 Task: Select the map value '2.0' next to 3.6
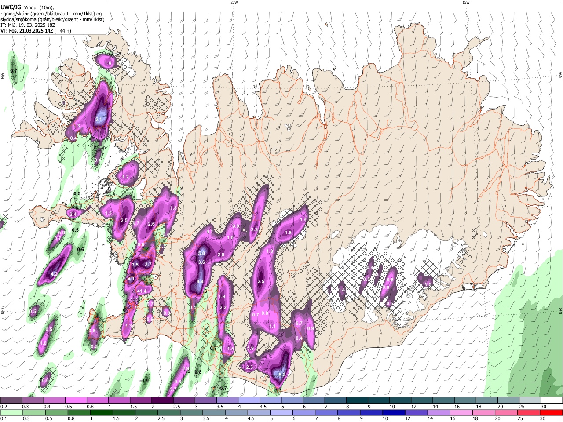(221, 255)
